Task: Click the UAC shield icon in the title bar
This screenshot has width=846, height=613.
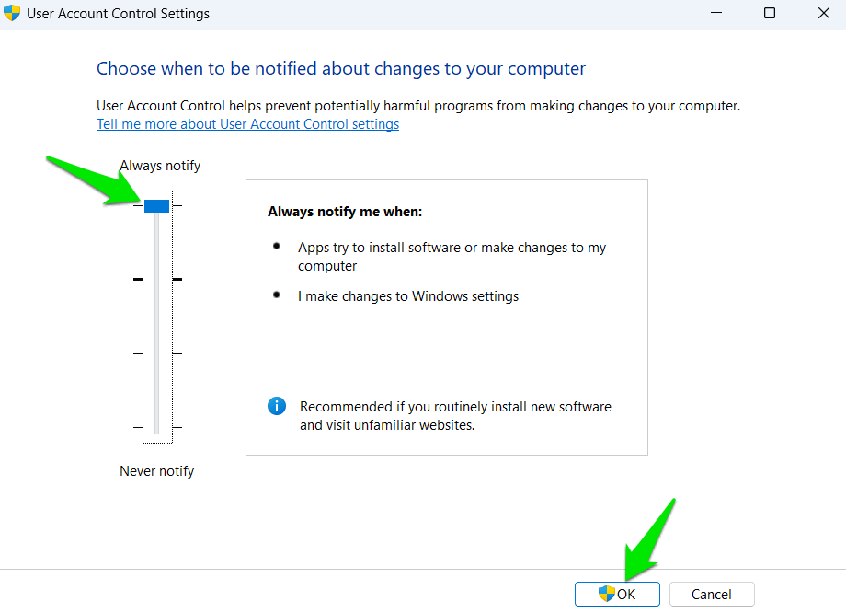Action: [13, 14]
